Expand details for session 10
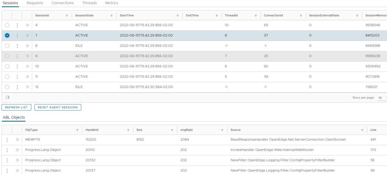Viewport: 387px width, 175px height. (27, 66)
